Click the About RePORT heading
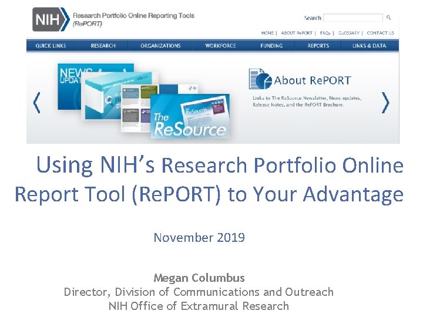 pos(313,80)
